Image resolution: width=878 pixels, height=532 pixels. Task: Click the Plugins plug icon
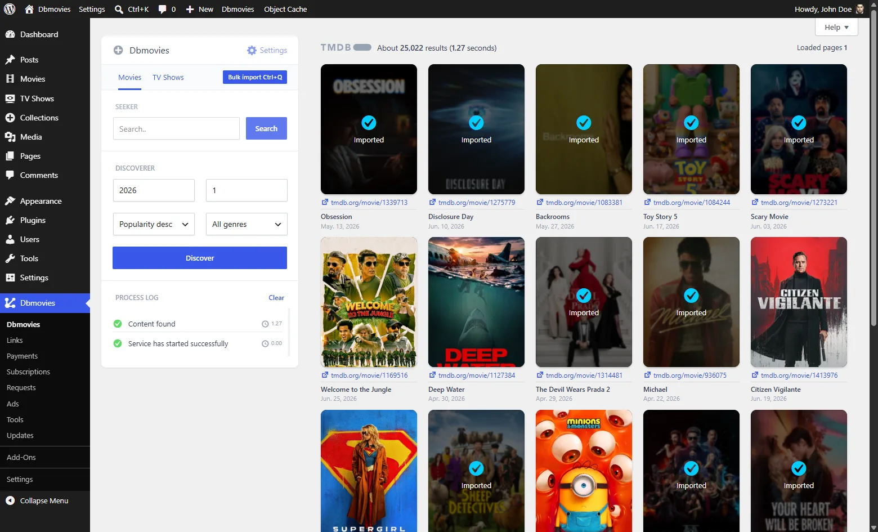(10, 220)
